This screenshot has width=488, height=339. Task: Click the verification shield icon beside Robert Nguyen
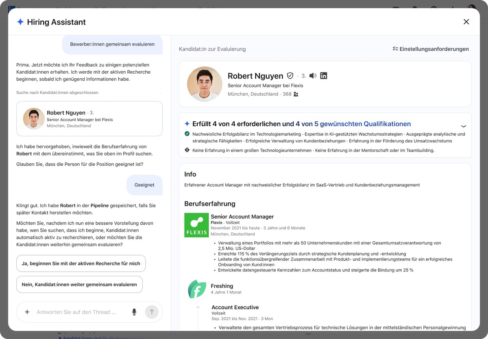click(290, 76)
